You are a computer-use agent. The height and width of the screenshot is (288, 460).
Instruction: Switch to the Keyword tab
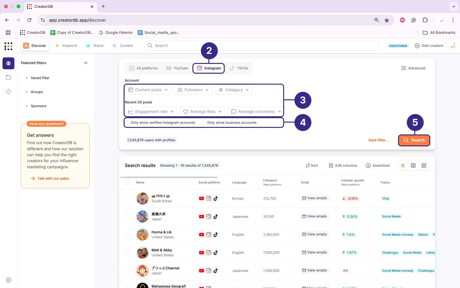point(66,46)
